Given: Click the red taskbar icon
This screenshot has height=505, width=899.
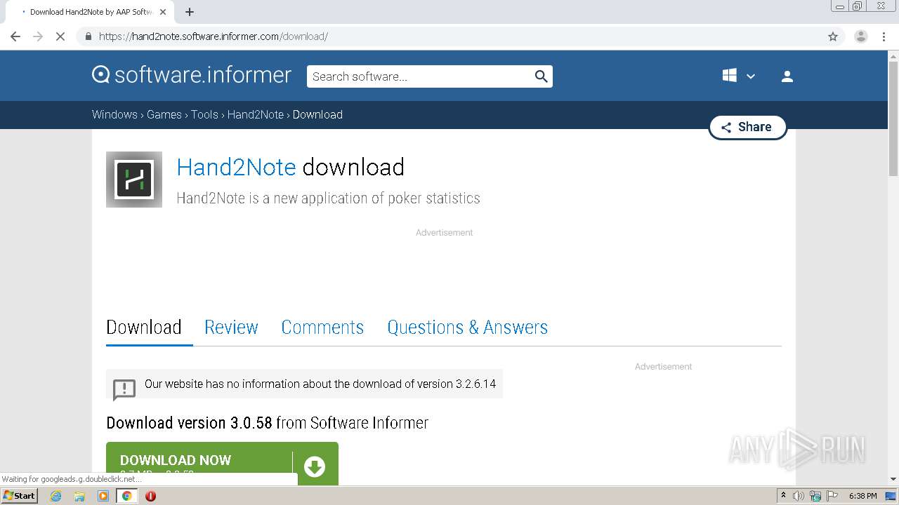Looking at the screenshot, I should (150, 496).
